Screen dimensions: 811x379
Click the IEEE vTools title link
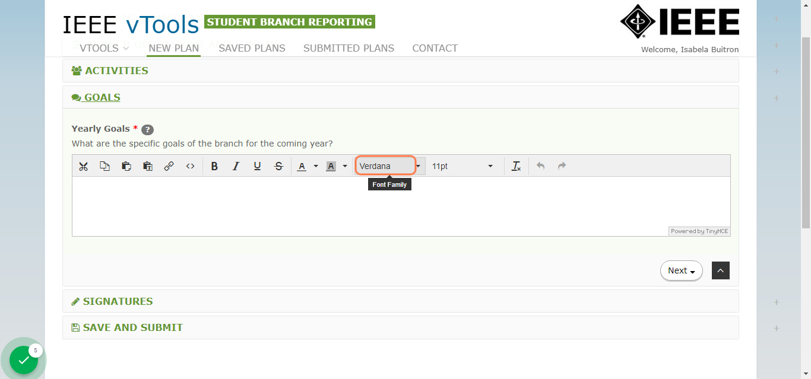click(131, 25)
